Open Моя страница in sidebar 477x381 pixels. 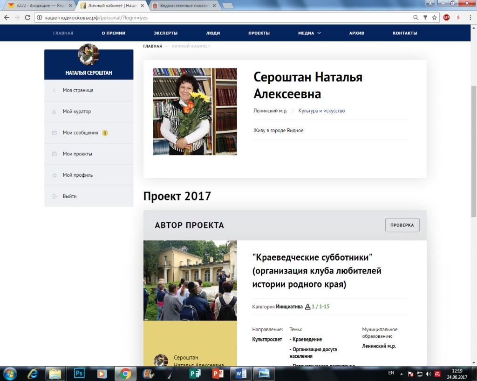click(x=89, y=90)
